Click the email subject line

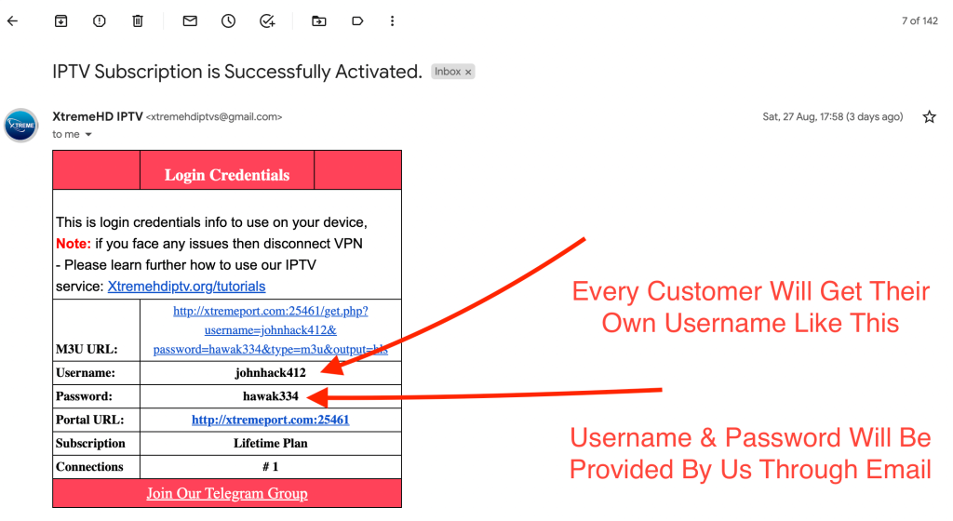(237, 72)
